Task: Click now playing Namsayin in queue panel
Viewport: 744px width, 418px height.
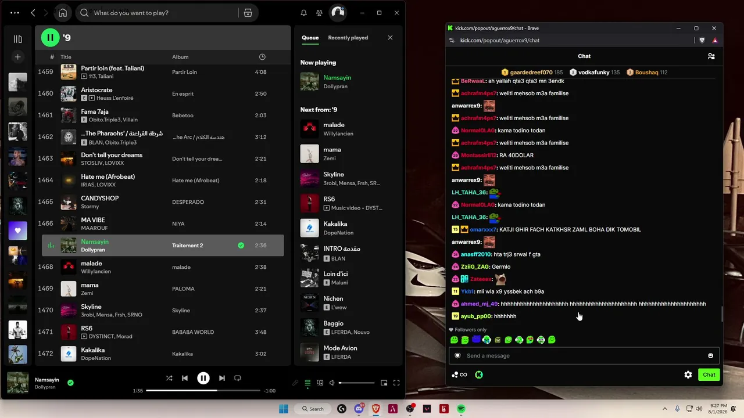Action: click(x=337, y=77)
